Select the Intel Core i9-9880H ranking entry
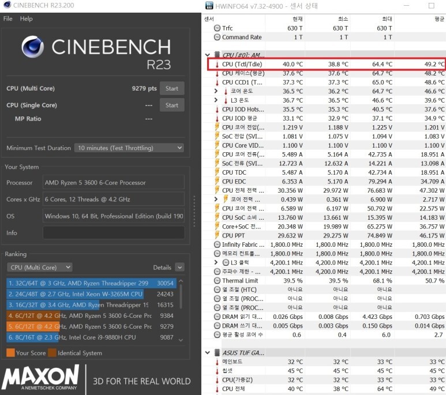Screen dimensions: 446x395 click(x=91, y=337)
